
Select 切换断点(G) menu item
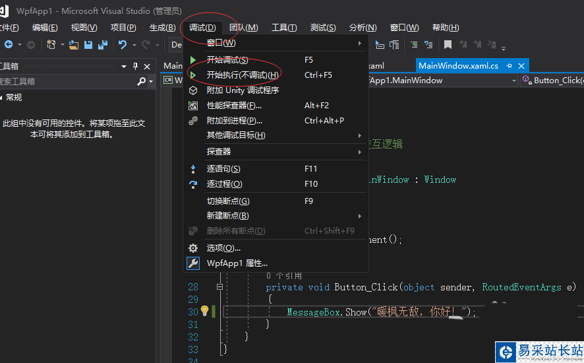276,201
